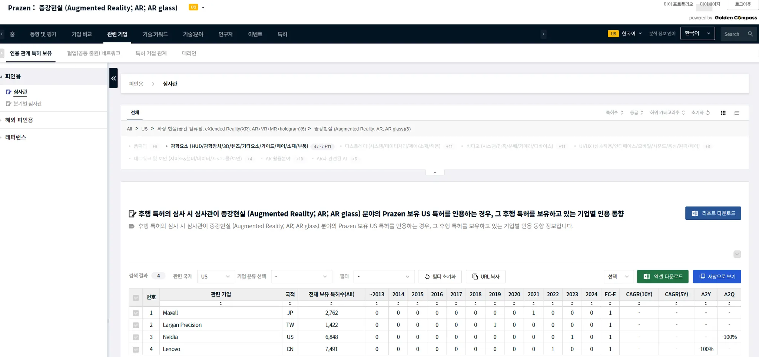Open the 동향 및 평가 menu
Image resolution: width=759 pixels, height=357 pixels.
click(43, 34)
